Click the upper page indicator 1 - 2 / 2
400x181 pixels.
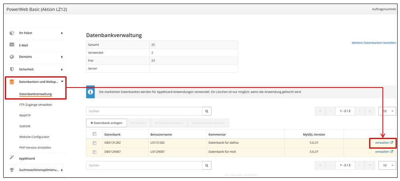pyautogui.click(x=345, y=111)
